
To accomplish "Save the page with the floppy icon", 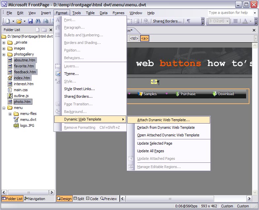I will click(x=30, y=21).
